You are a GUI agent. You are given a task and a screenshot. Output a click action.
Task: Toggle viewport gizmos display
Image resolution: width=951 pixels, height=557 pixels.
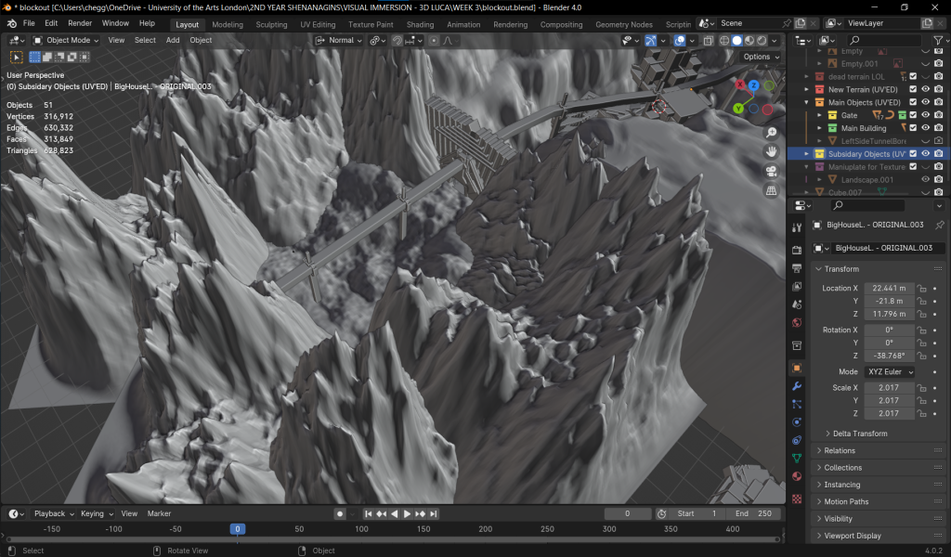(x=650, y=40)
